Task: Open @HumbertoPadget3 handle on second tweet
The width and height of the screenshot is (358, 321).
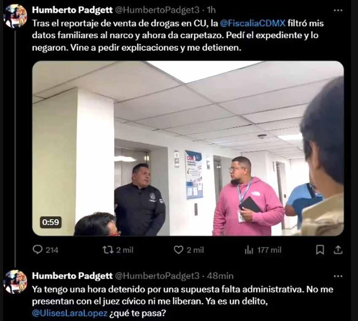Action: pyautogui.click(x=157, y=276)
